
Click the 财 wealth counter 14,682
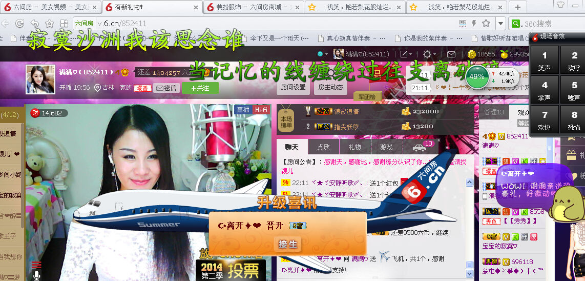pos(49,113)
